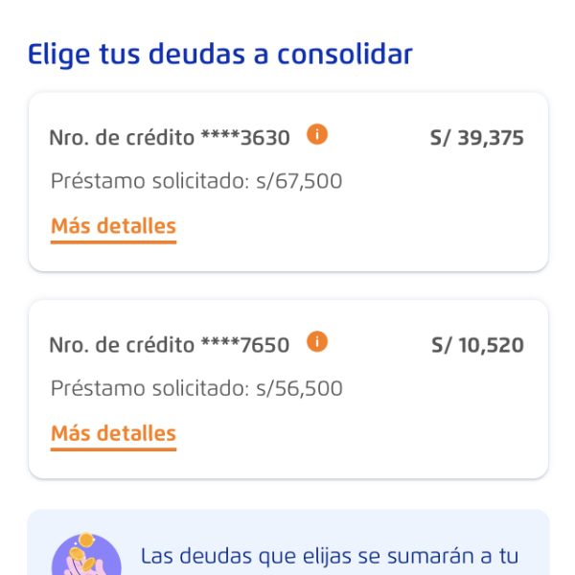Tap the info icon beside credit ****7650
575x575 pixels.
317,341
